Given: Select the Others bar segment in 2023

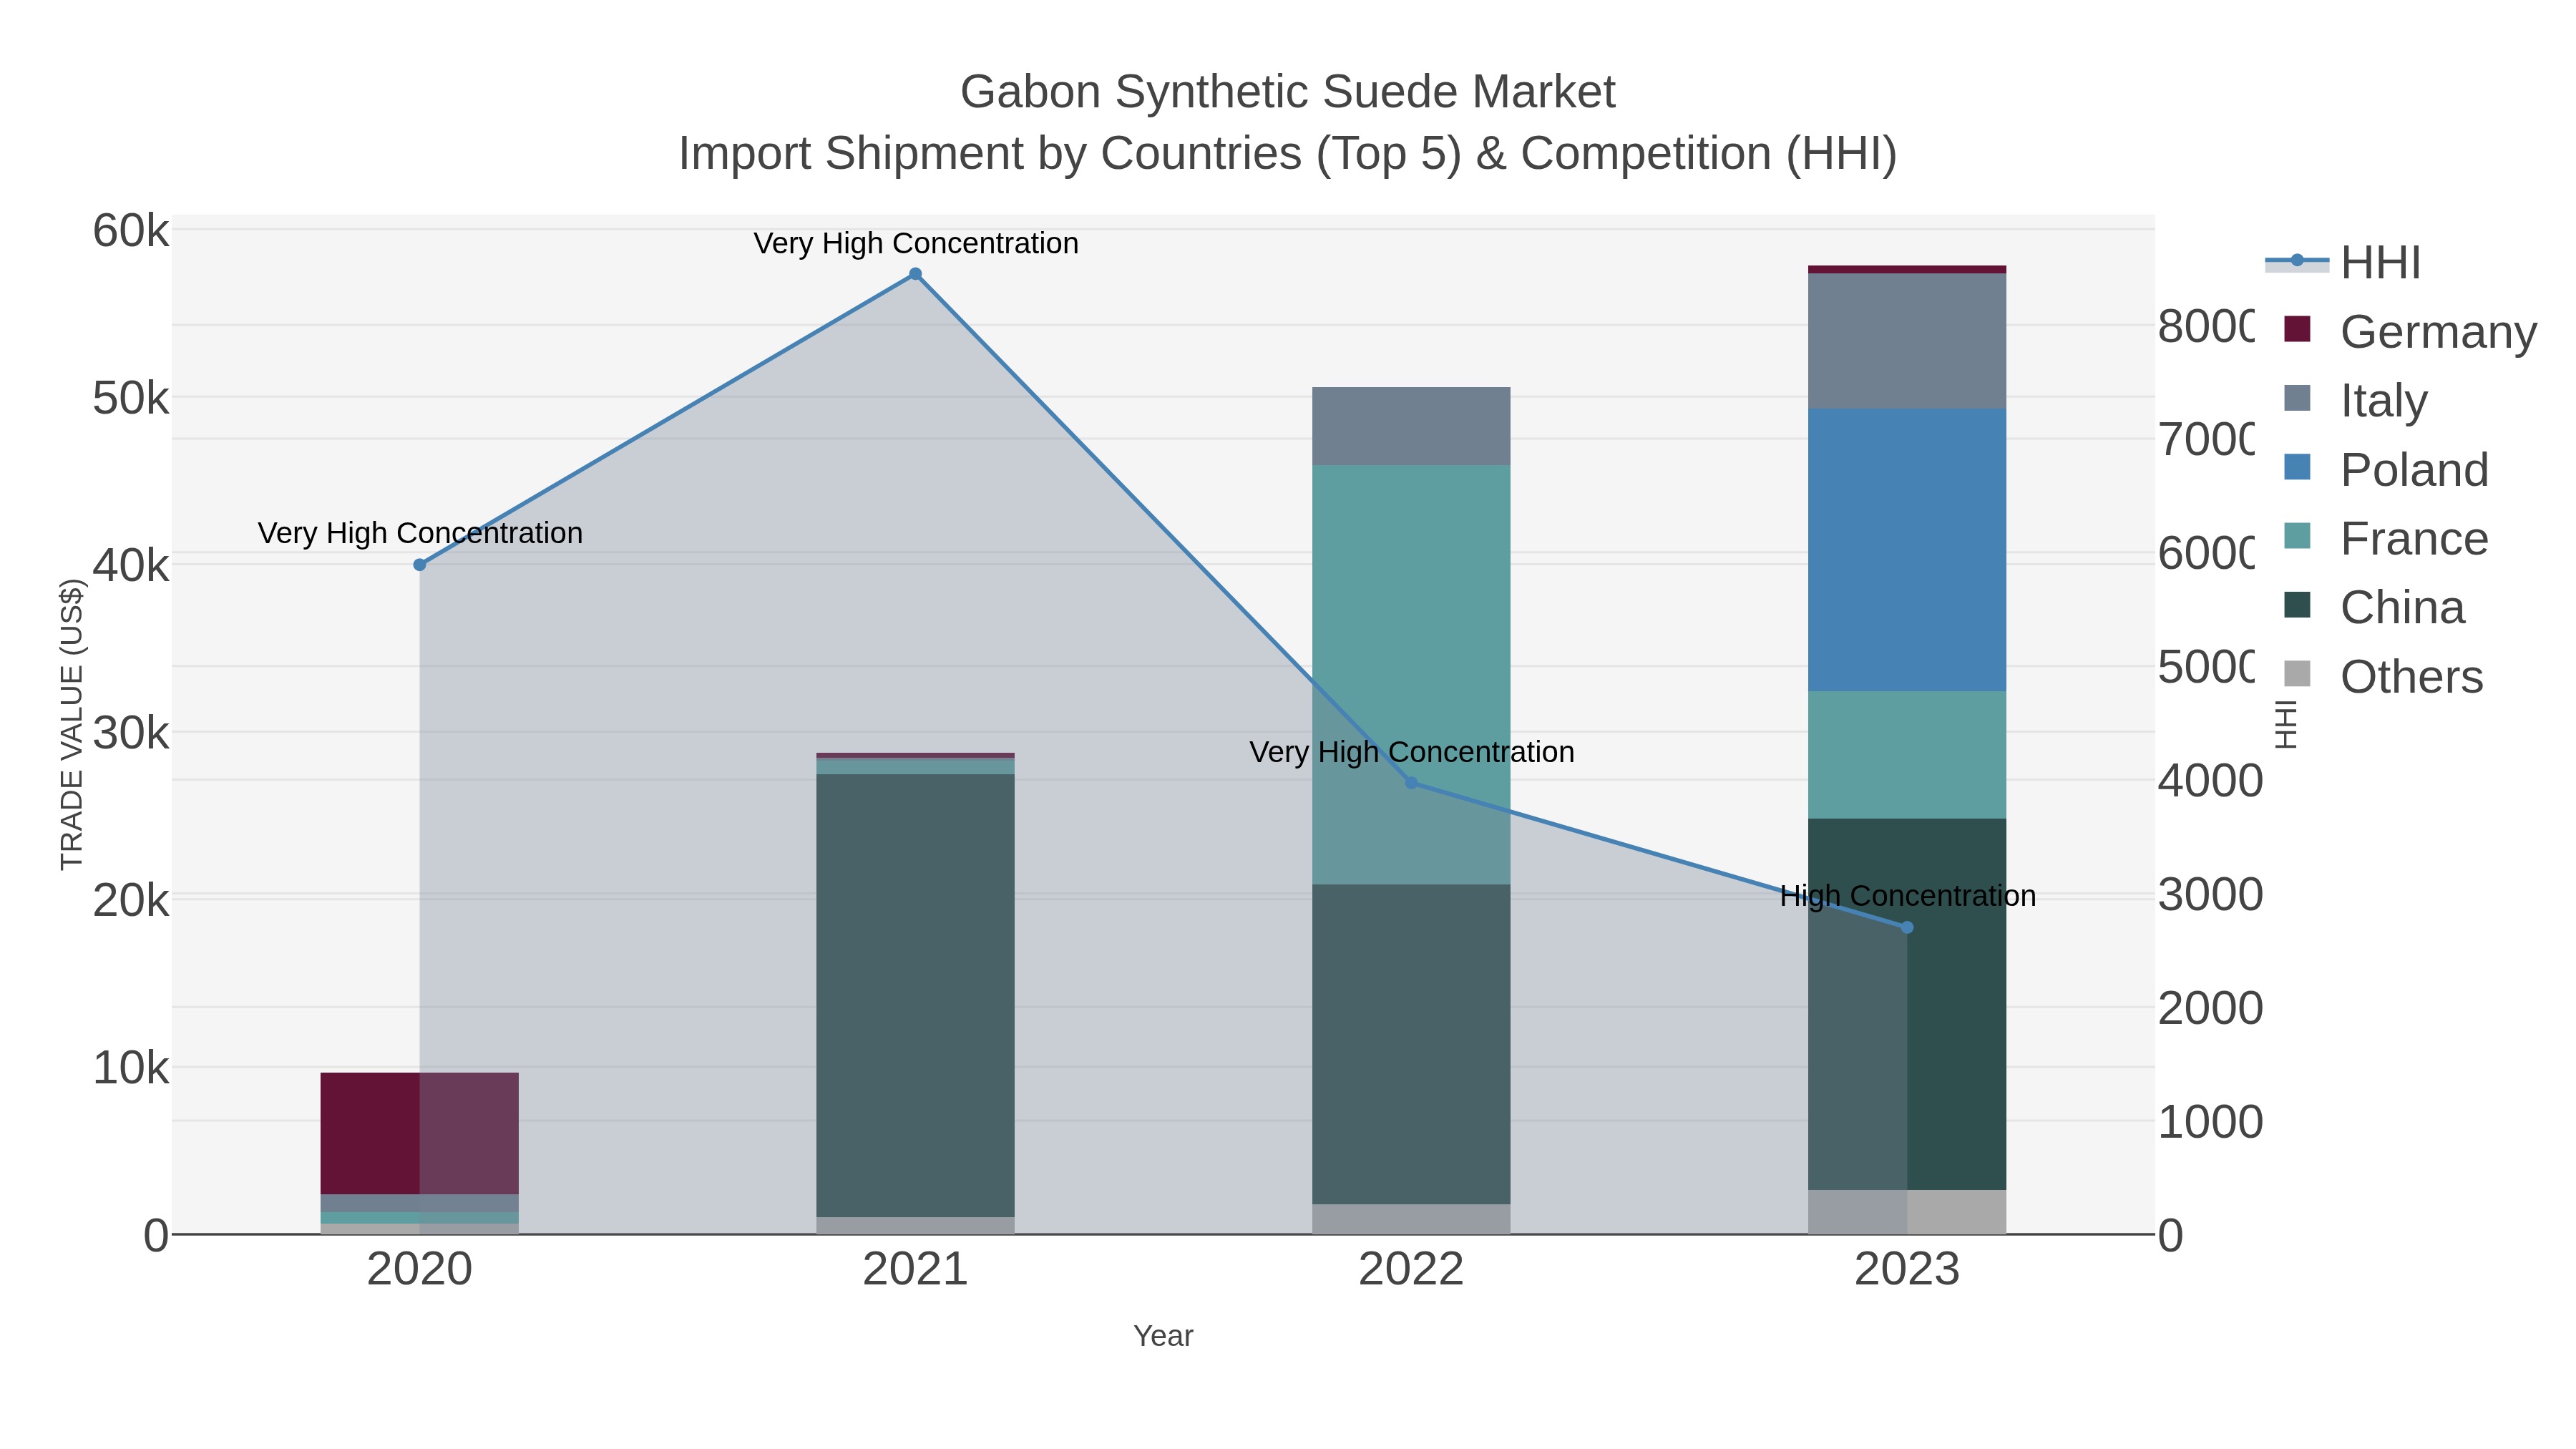Looking at the screenshot, I should (1907, 1212).
